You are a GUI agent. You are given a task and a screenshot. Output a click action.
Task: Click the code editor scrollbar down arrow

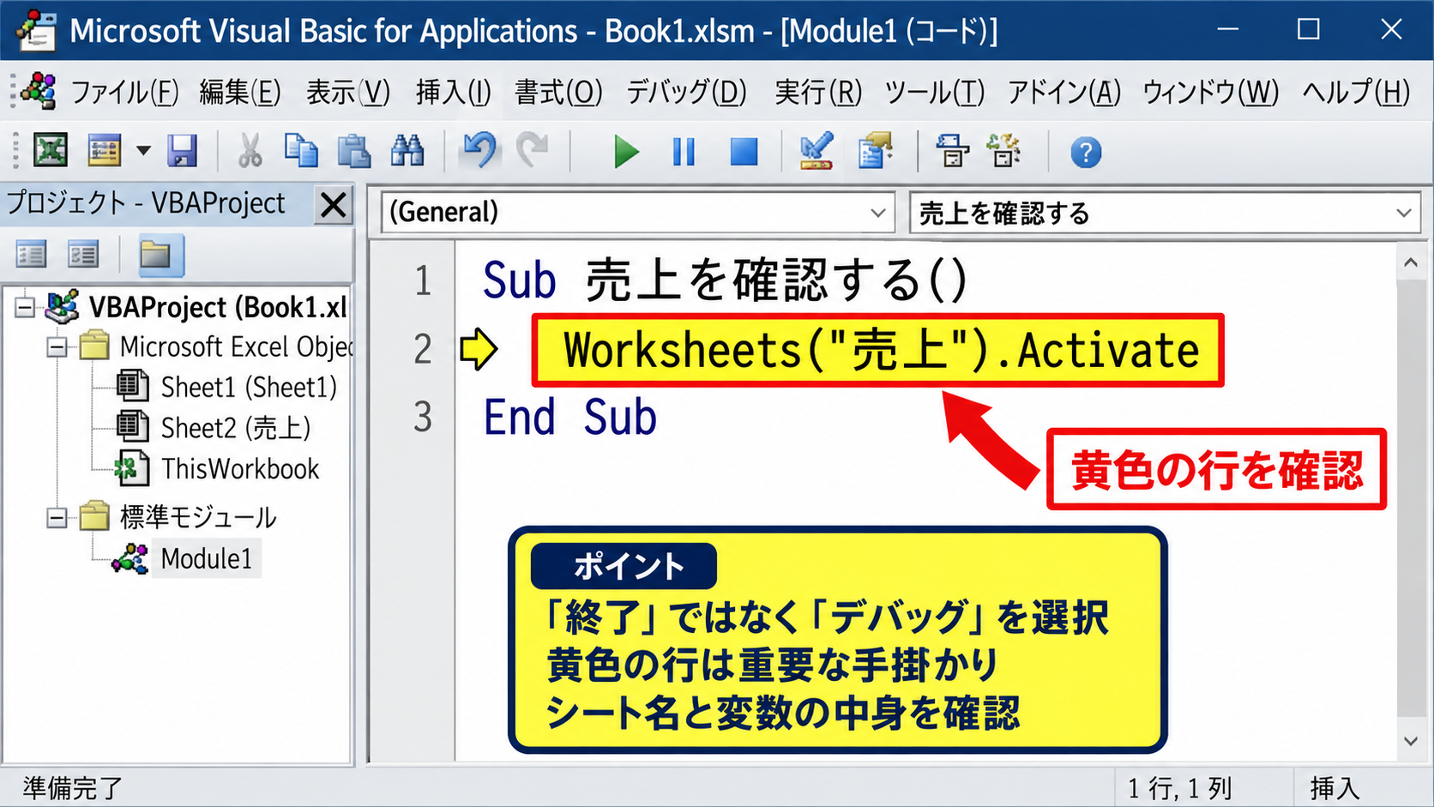coord(1411,741)
